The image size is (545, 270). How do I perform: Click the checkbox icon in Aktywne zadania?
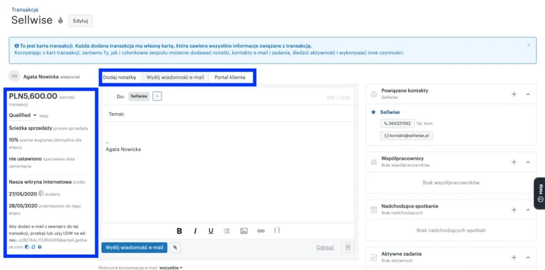(x=374, y=257)
